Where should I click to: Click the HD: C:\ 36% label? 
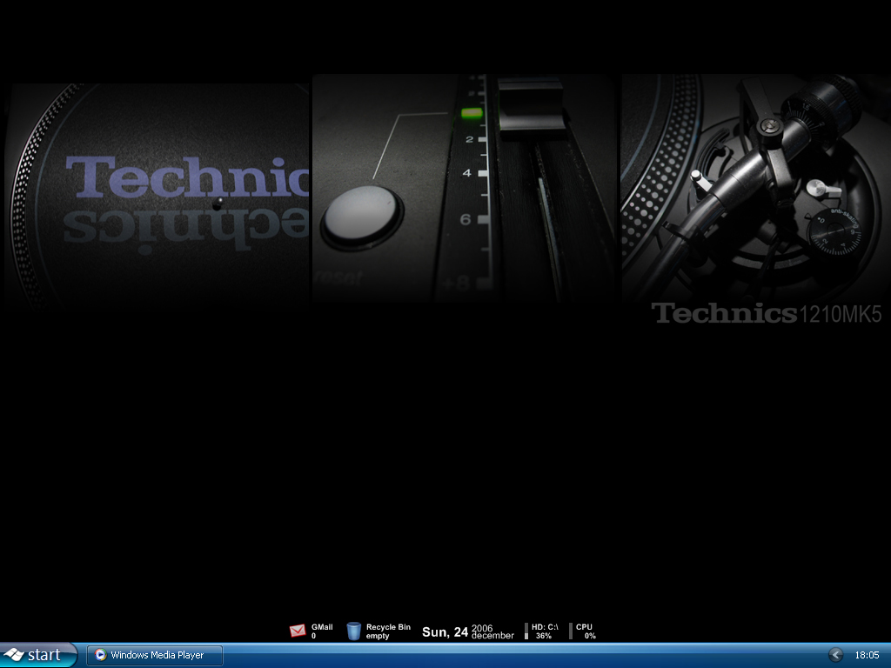click(545, 631)
